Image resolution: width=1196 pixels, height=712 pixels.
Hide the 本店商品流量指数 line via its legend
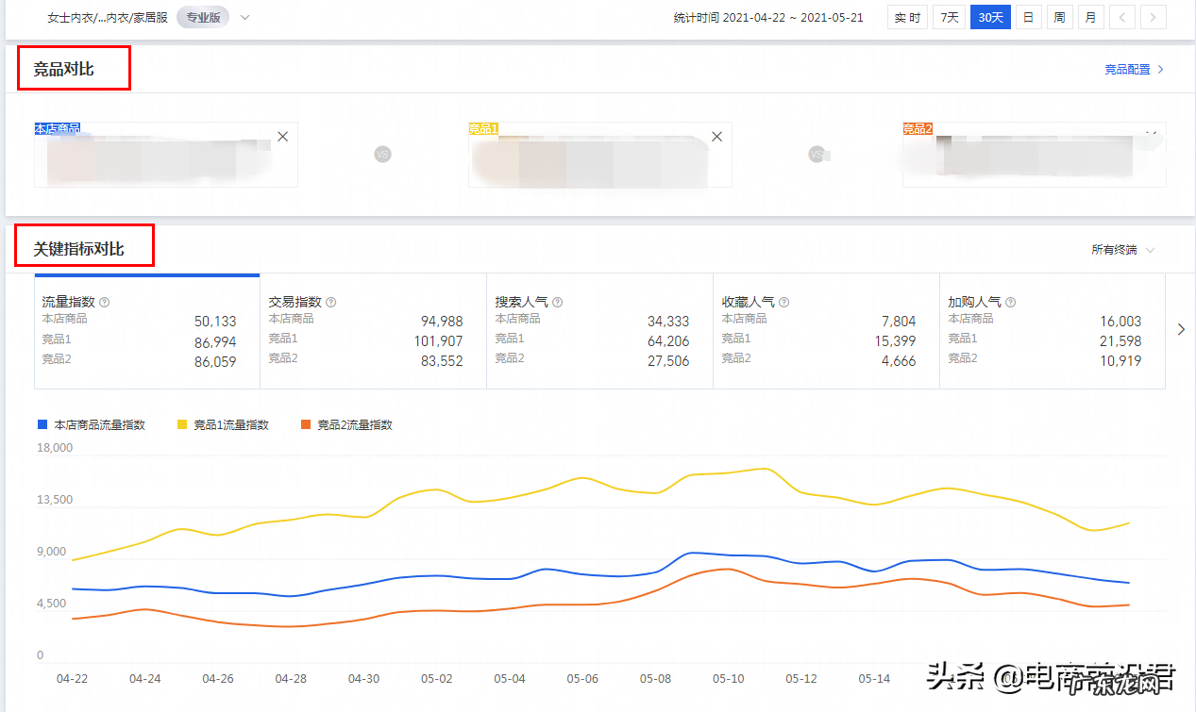tap(93, 424)
